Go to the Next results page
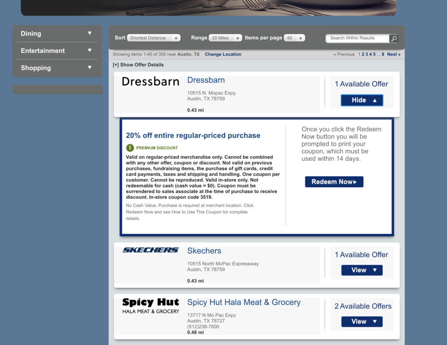The image size is (447, 345). coord(393,54)
